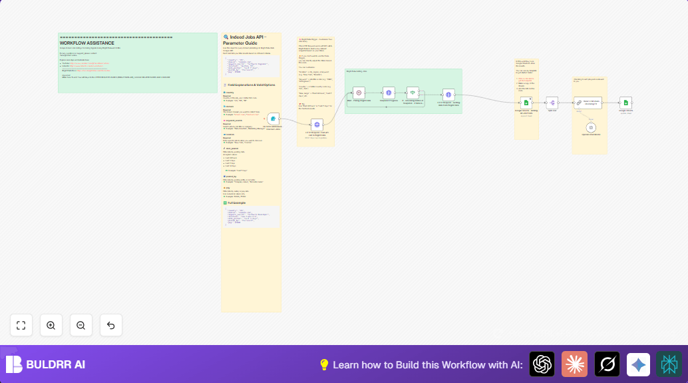Click the WORKFLOW ASSISTANCE heading
688x383 pixels.
pos(87,43)
